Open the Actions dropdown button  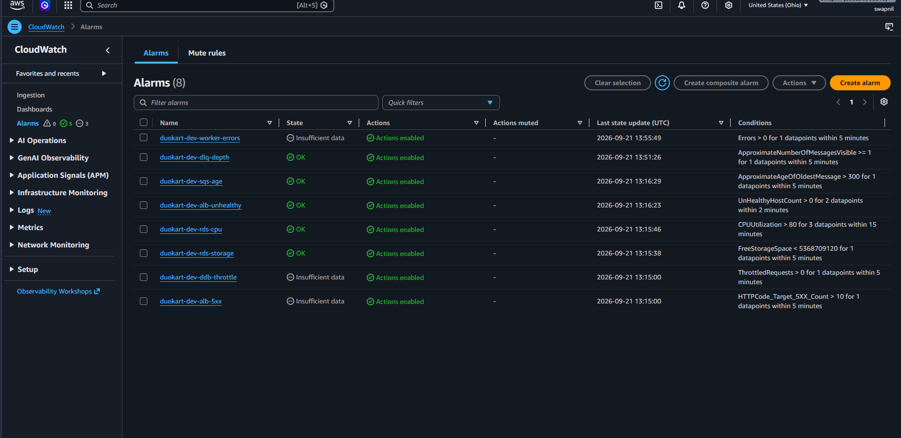[x=799, y=83]
